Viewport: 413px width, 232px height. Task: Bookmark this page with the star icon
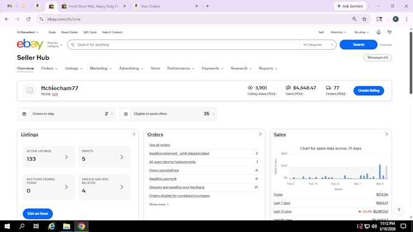(364, 19)
